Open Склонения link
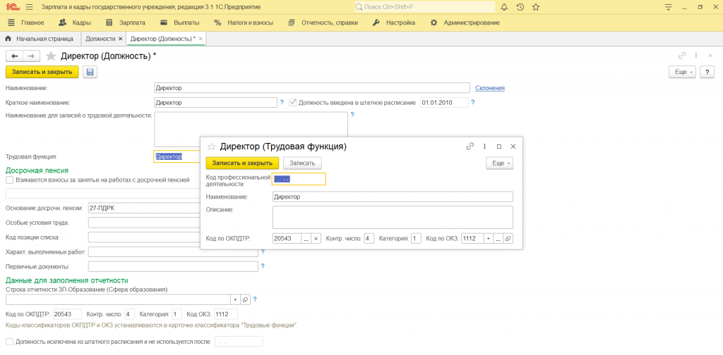723x355 pixels. pyautogui.click(x=490, y=88)
